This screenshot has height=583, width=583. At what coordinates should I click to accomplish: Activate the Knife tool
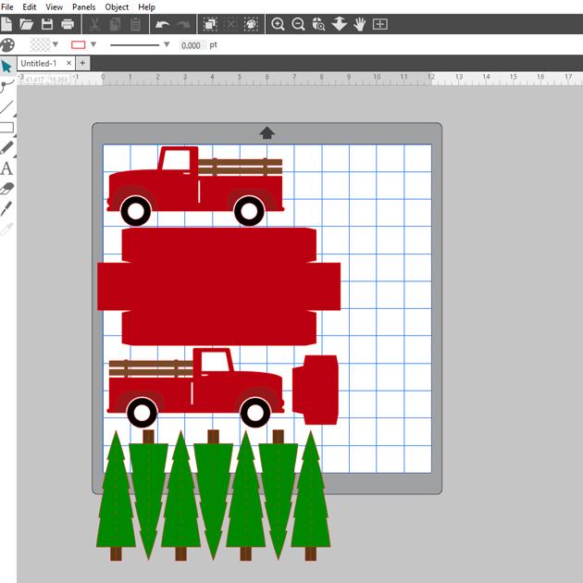6,209
